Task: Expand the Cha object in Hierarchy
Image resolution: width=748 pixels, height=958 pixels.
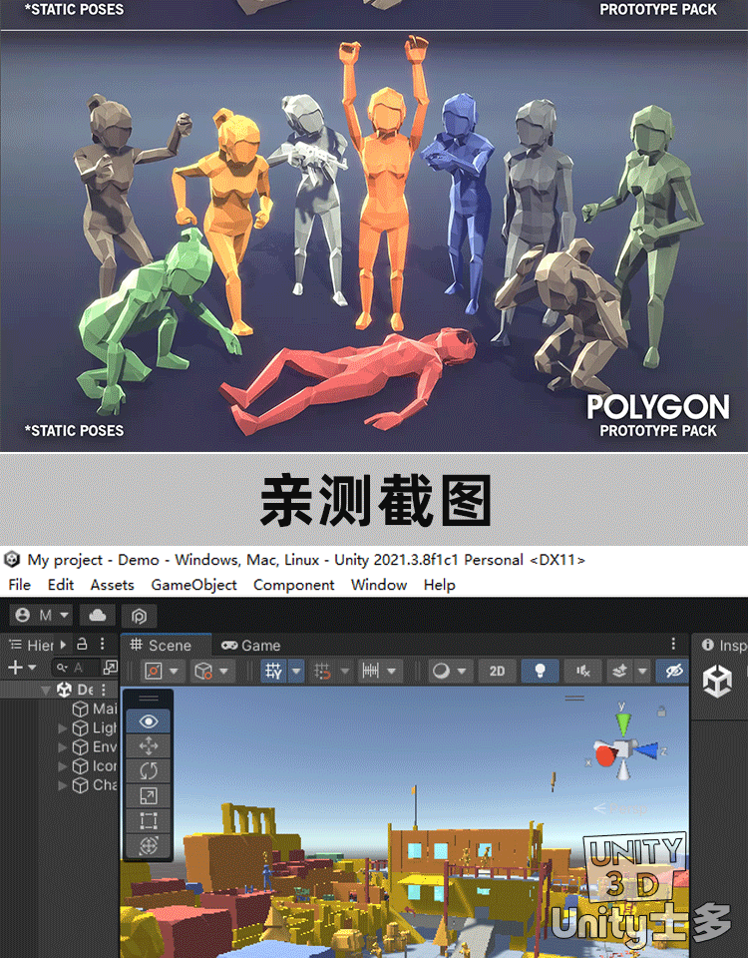Action: (62, 785)
